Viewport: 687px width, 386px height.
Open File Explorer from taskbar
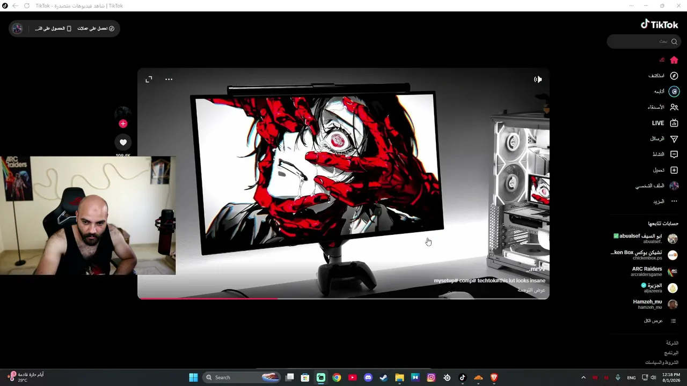click(399, 377)
